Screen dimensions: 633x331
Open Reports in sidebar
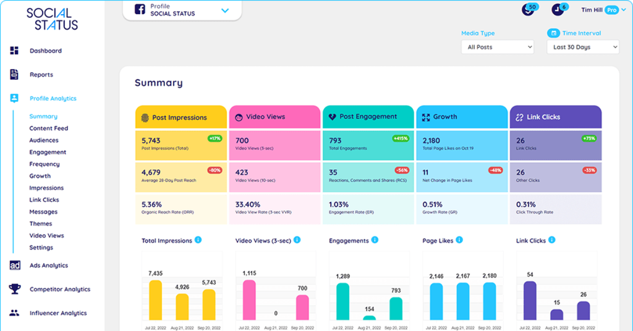click(41, 74)
